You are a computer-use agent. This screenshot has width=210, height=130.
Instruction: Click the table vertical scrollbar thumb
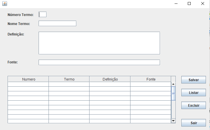[x=173, y=93]
